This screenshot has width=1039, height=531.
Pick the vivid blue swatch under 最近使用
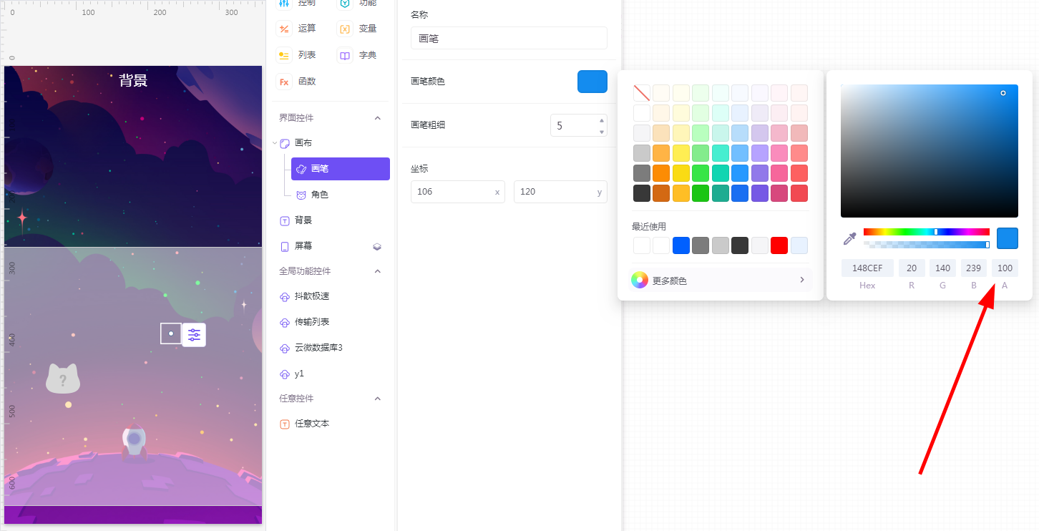[x=681, y=245]
